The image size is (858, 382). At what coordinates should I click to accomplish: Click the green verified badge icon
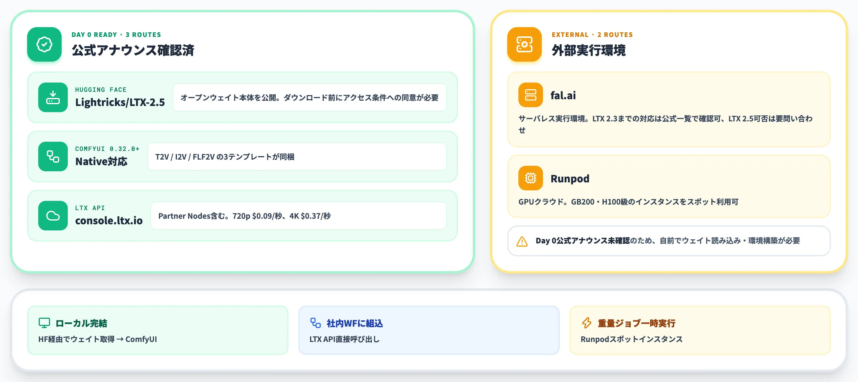(44, 44)
